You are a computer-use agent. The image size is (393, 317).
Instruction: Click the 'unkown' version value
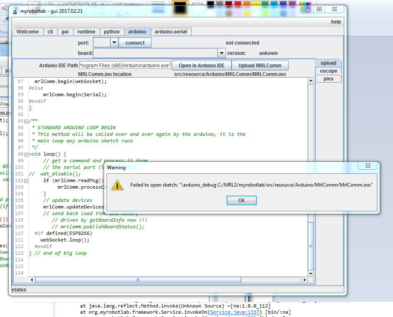point(268,53)
